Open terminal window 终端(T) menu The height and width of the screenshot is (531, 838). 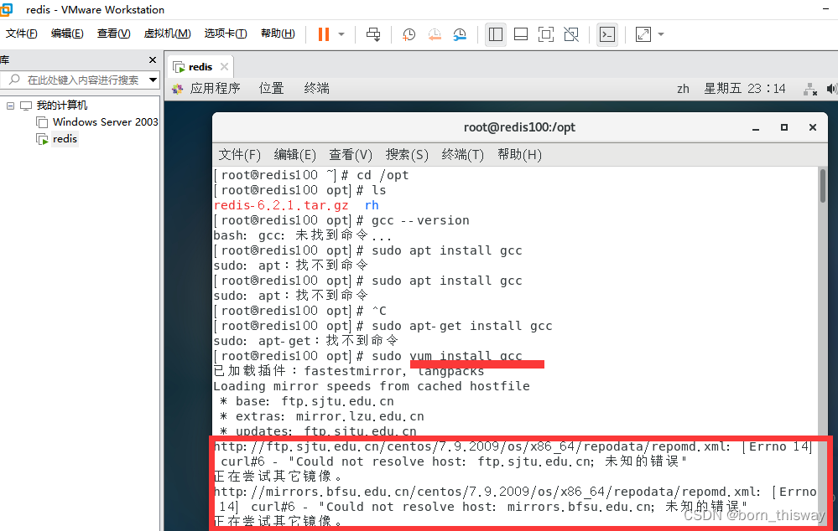tap(462, 155)
